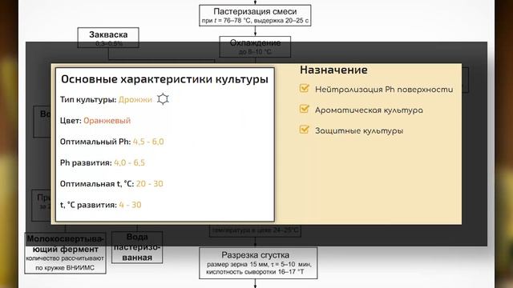
Task: Click the heading Основные характеристики культуры
Action: (x=164, y=79)
